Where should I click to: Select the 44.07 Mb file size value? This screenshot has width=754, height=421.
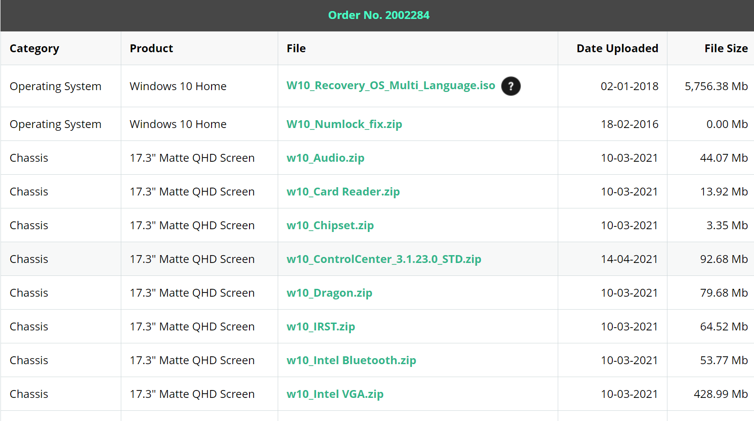click(x=724, y=158)
